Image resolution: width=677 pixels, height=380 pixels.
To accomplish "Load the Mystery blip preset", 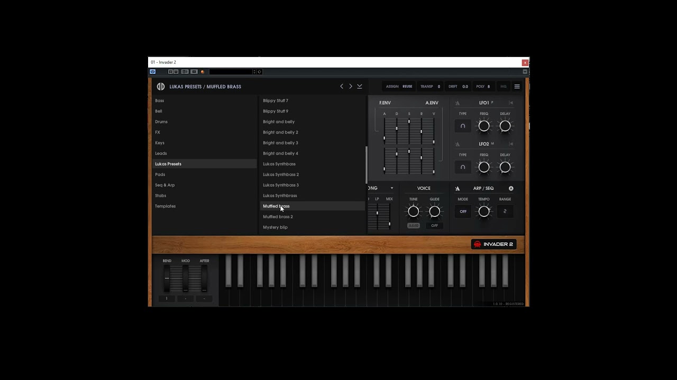I will [312, 227].
